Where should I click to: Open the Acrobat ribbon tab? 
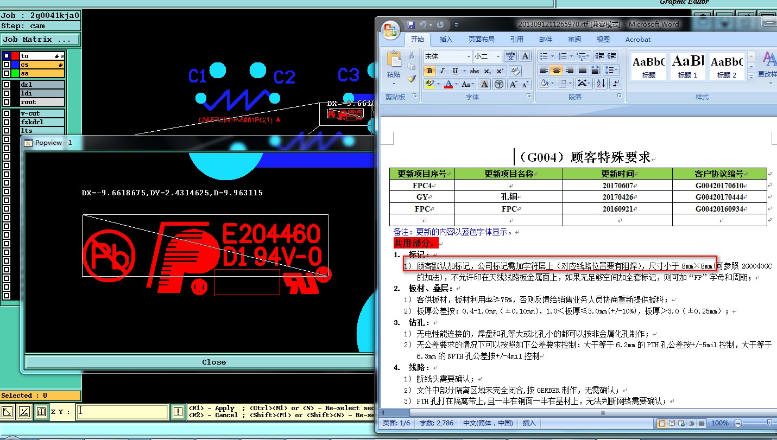638,39
